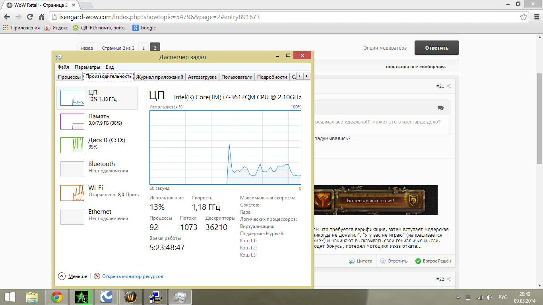
Task: Switch to the Процессы tab
Action: pos(70,77)
